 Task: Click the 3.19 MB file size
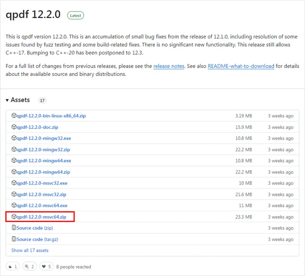[x=244, y=116]
